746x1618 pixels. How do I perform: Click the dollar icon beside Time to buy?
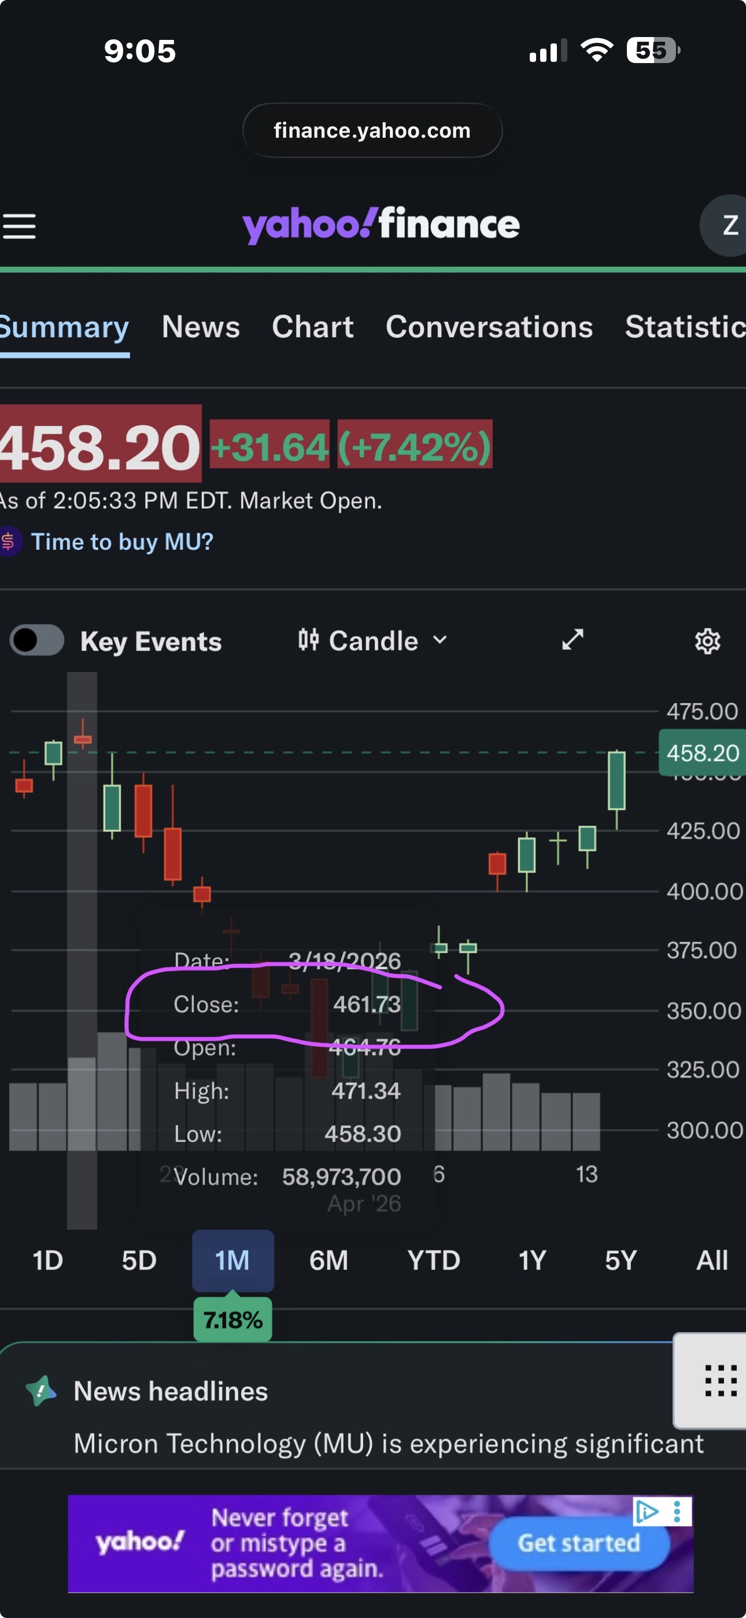pyautogui.click(x=9, y=542)
